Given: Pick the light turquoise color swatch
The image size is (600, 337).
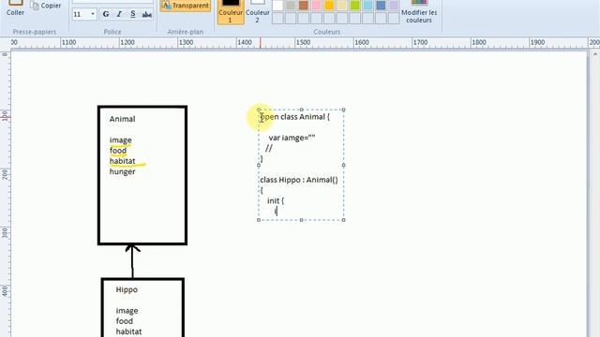Looking at the screenshot, I should pos(367,6).
